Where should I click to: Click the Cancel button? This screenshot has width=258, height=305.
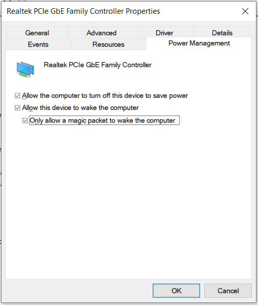coord(228,291)
